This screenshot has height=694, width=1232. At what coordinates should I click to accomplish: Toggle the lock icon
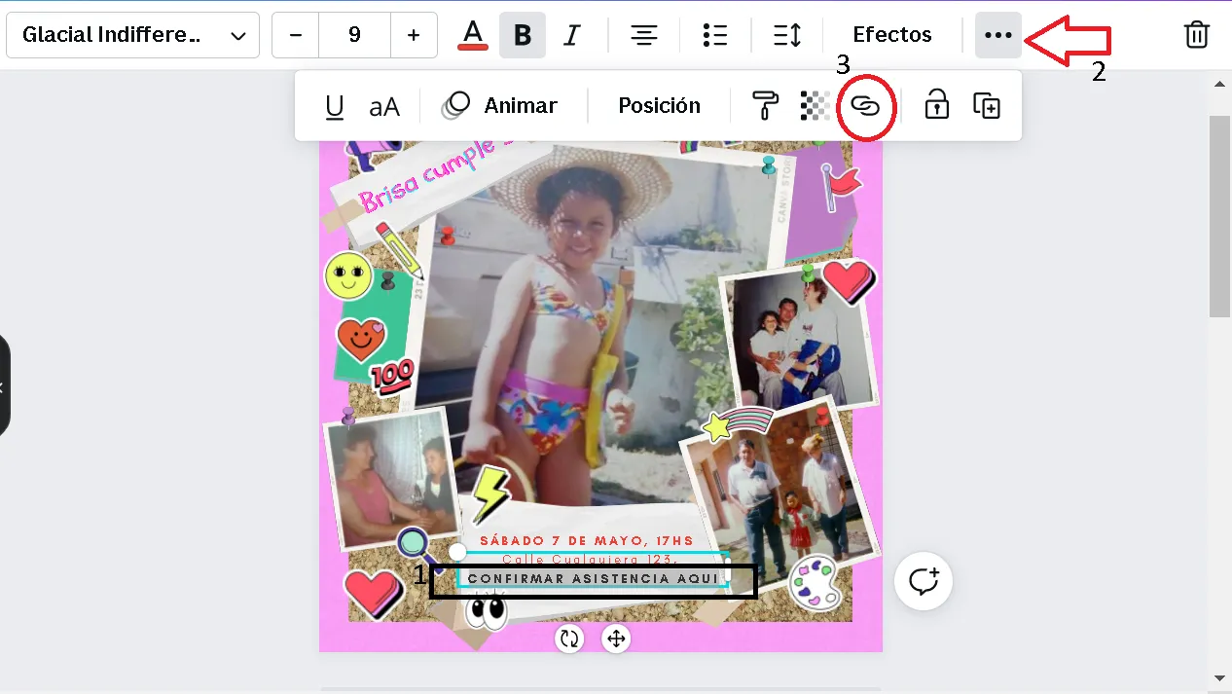(x=936, y=106)
